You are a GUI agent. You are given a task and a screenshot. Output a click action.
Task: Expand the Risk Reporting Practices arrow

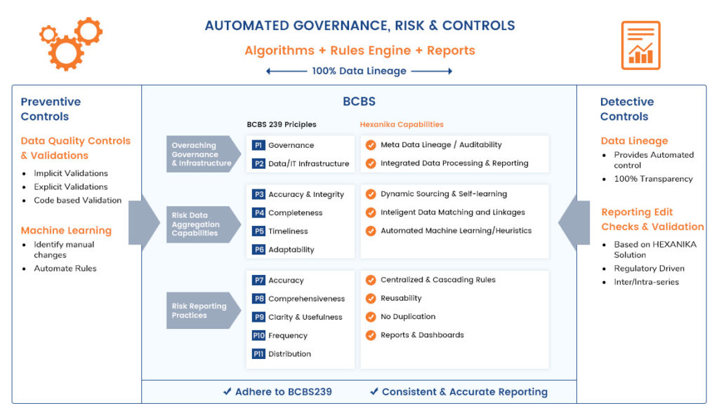tap(202, 311)
